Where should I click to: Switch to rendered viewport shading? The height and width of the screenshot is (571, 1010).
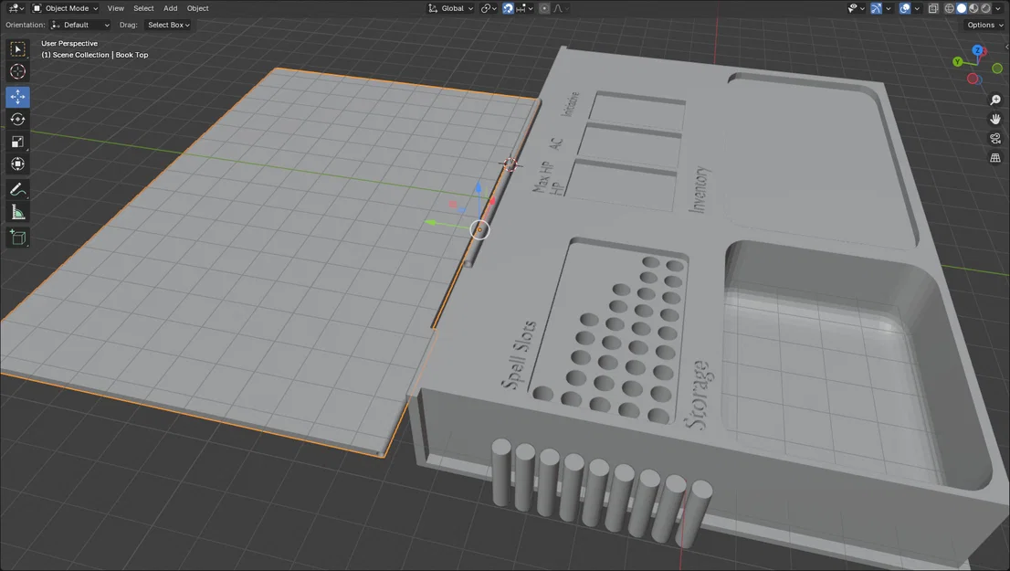tap(985, 8)
